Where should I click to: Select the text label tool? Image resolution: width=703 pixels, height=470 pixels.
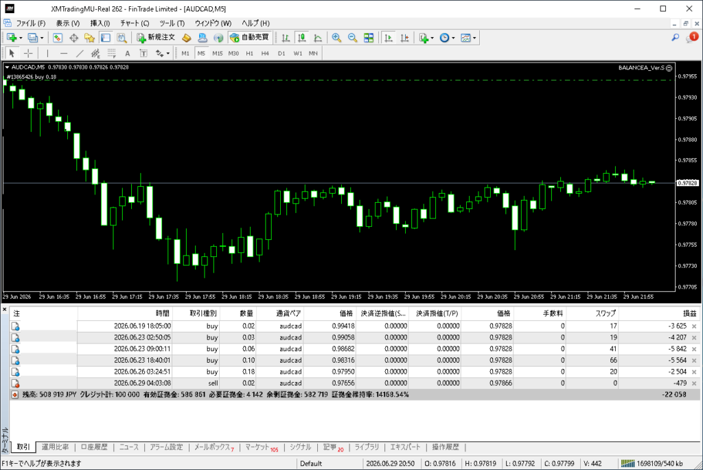coord(127,54)
